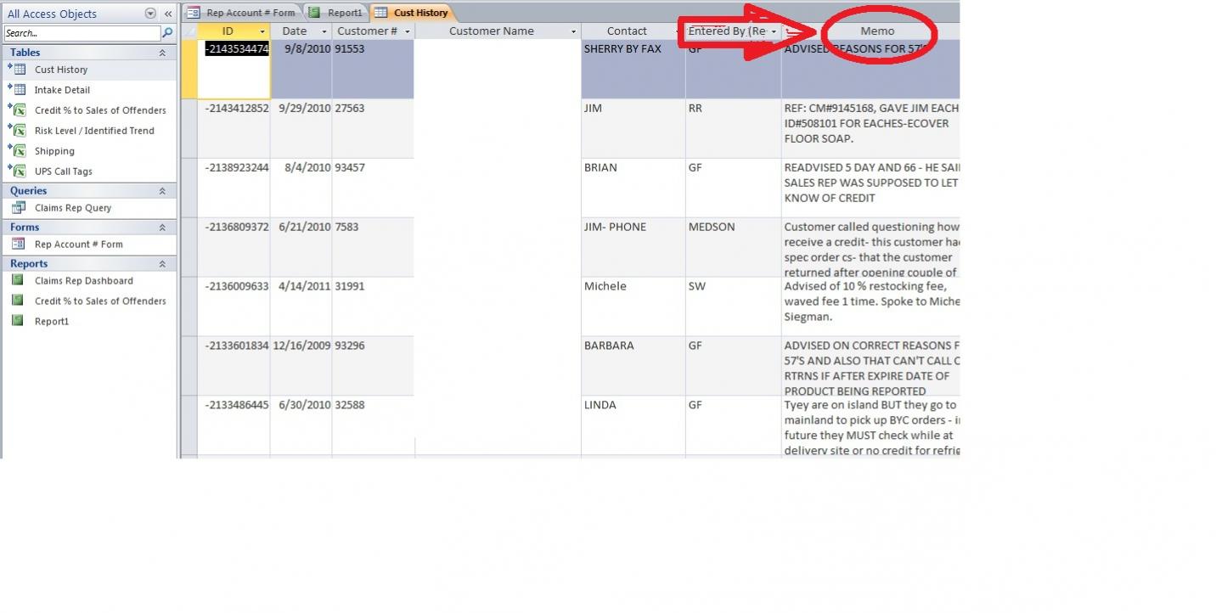Open Intake Detail table in navigation pane
This screenshot has height=613, width=1216.
pos(62,90)
